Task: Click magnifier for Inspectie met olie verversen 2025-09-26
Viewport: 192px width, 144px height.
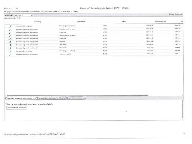Action: tap(10, 29)
